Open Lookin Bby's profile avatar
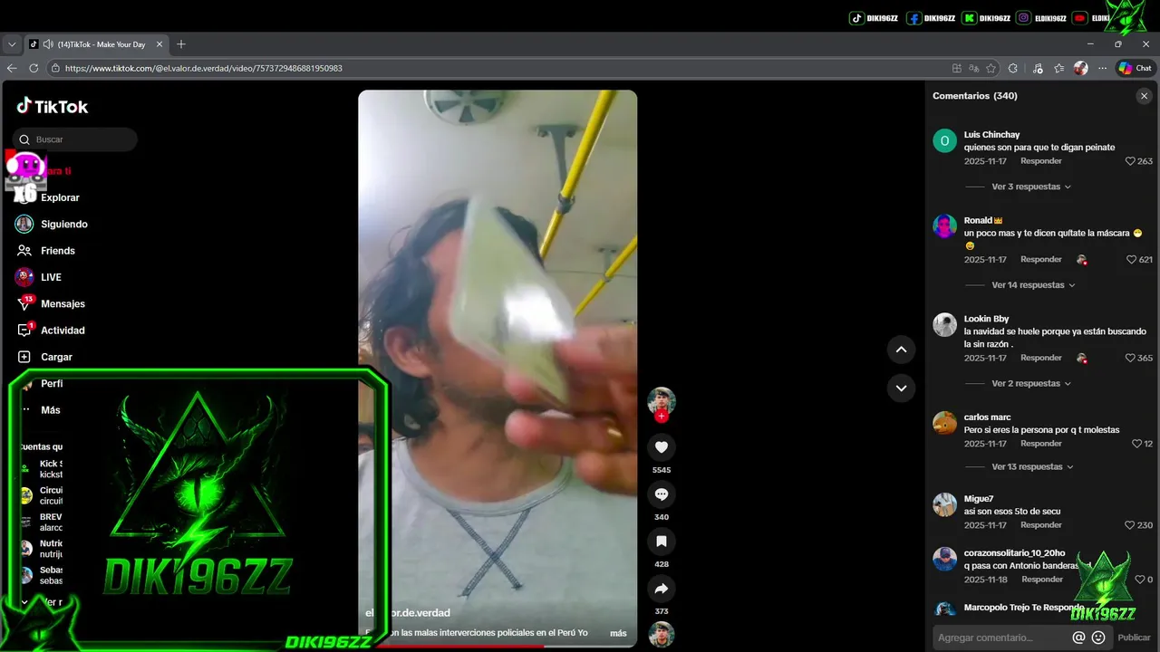The image size is (1160, 652). (944, 325)
